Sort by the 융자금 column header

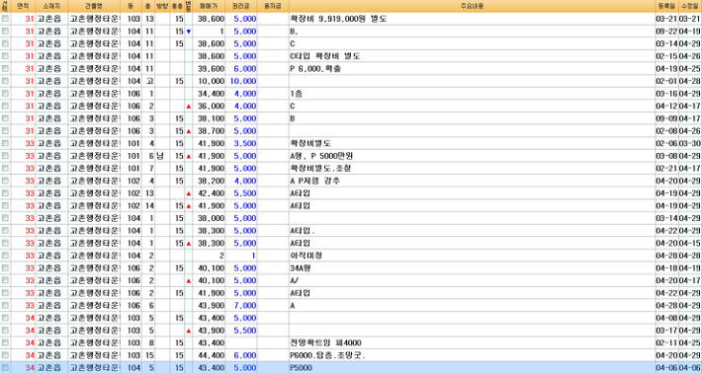coord(273,6)
